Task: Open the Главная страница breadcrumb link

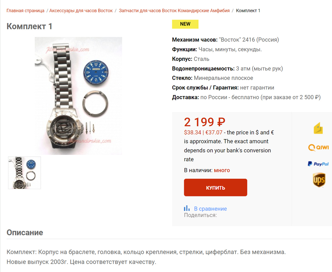Action: click(x=25, y=11)
